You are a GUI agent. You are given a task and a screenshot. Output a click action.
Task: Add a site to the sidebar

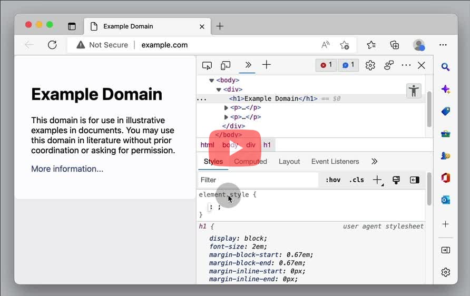point(445,224)
